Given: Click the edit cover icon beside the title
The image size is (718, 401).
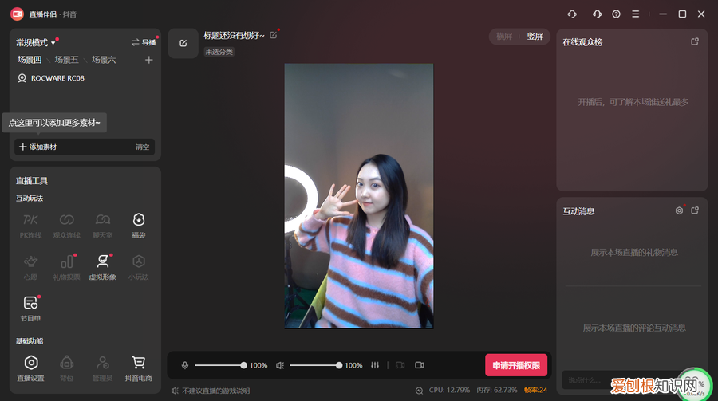Looking at the screenshot, I should click(x=183, y=43).
